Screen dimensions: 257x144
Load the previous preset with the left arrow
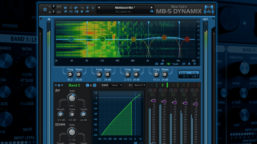tap(99, 7)
